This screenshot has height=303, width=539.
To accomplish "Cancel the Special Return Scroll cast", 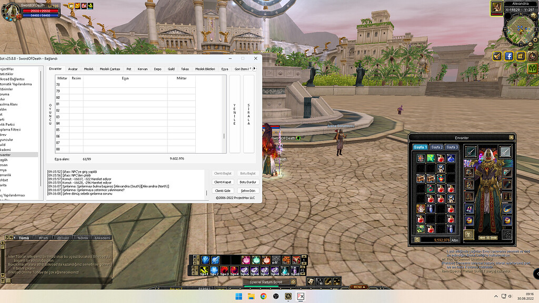I will pyautogui.click(x=293, y=282).
